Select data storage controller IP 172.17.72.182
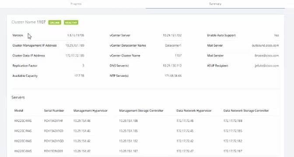 click(233, 141)
